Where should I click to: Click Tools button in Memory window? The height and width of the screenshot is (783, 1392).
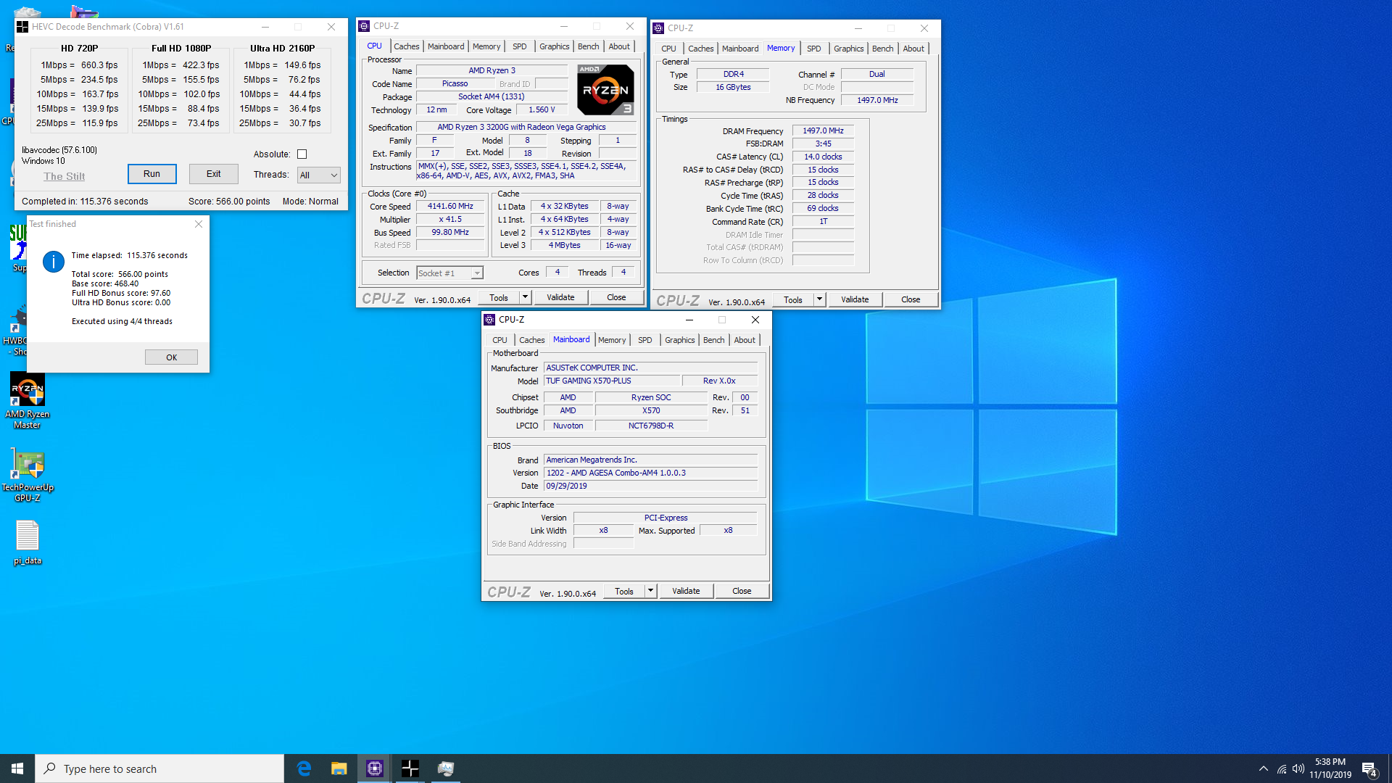point(793,299)
